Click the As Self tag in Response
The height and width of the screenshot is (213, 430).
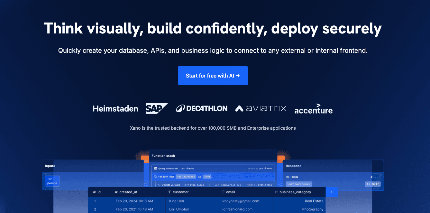(373, 184)
